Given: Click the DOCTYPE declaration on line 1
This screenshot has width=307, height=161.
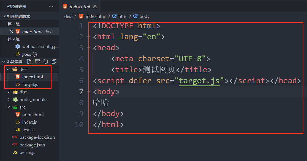Looking at the screenshot, I should [x=126, y=26].
